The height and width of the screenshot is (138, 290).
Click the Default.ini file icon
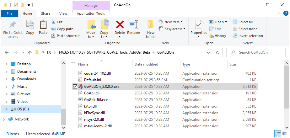(80, 80)
